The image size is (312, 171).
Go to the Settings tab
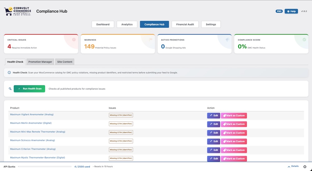[x=211, y=24]
